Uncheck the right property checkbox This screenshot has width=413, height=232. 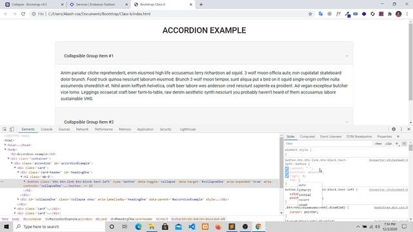tap(287, 176)
